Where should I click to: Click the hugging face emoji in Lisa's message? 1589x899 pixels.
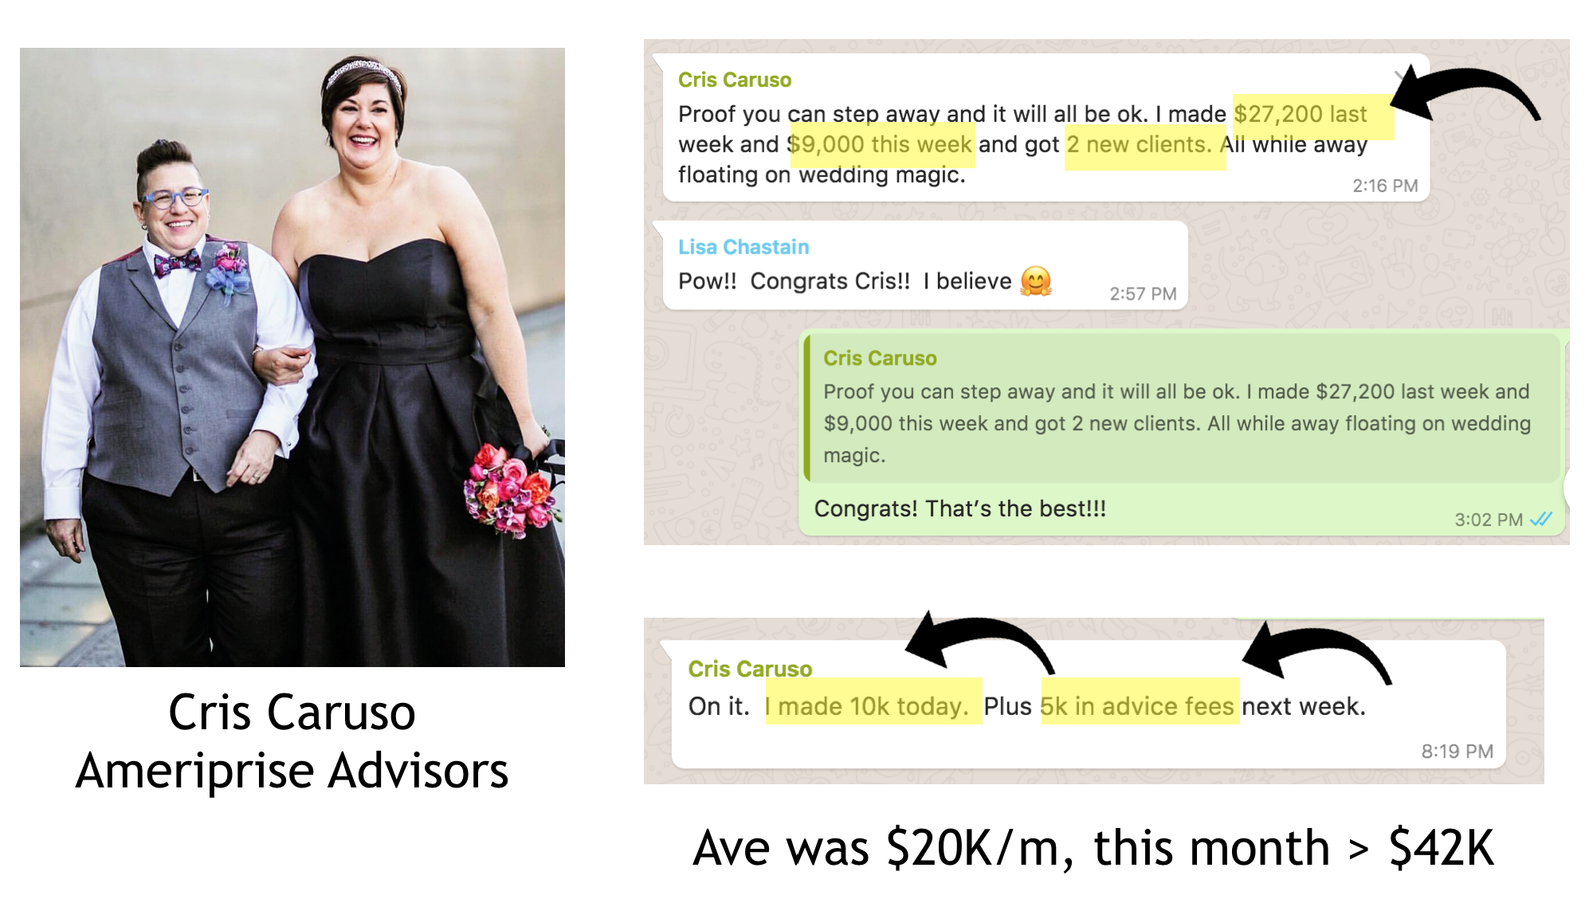pos(1036,281)
